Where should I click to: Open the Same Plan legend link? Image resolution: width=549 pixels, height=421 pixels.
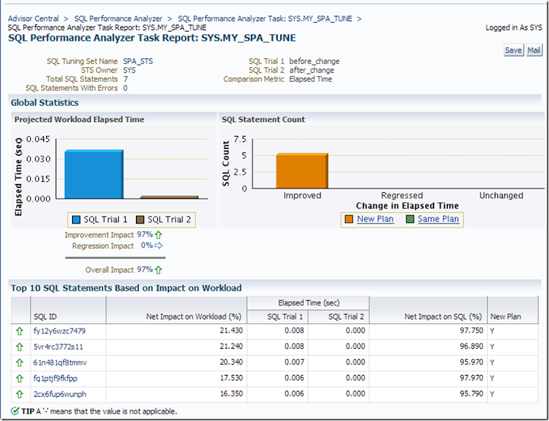[436, 219]
